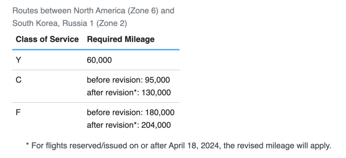The height and width of the screenshot is (158, 346).
Task: Click the before revision: 180,000 text
Action: coord(130,112)
